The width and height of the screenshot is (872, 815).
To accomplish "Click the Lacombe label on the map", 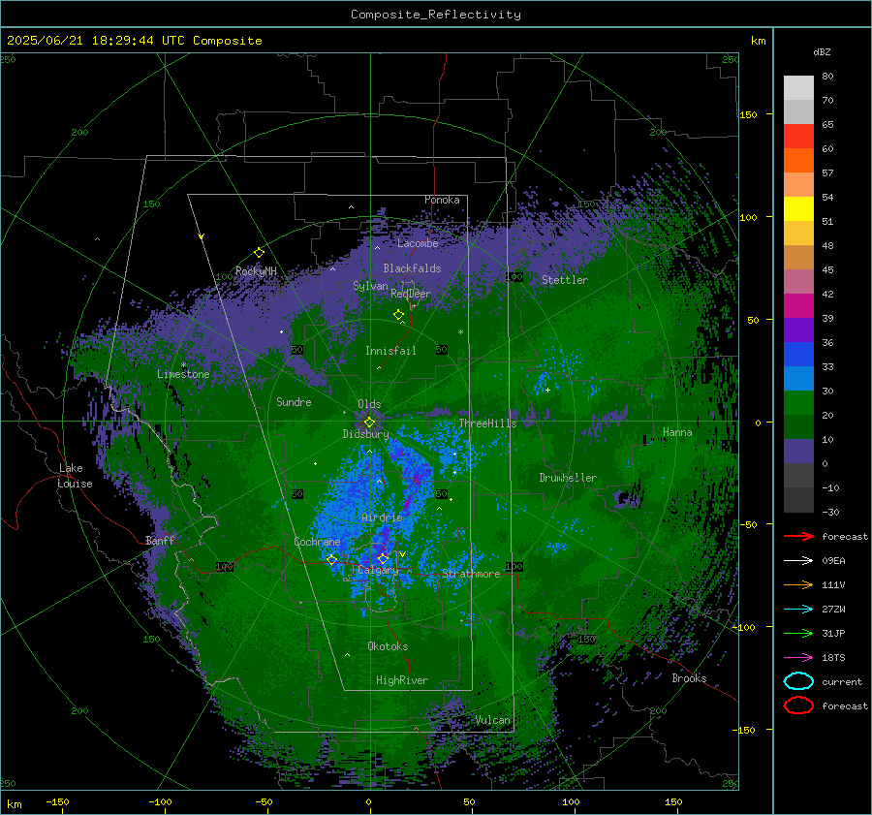I will (418, 243).
